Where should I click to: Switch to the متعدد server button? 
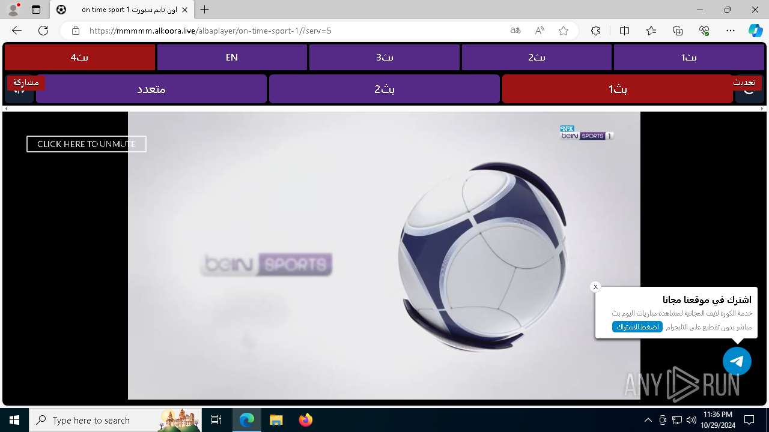[x=151, y=89]
